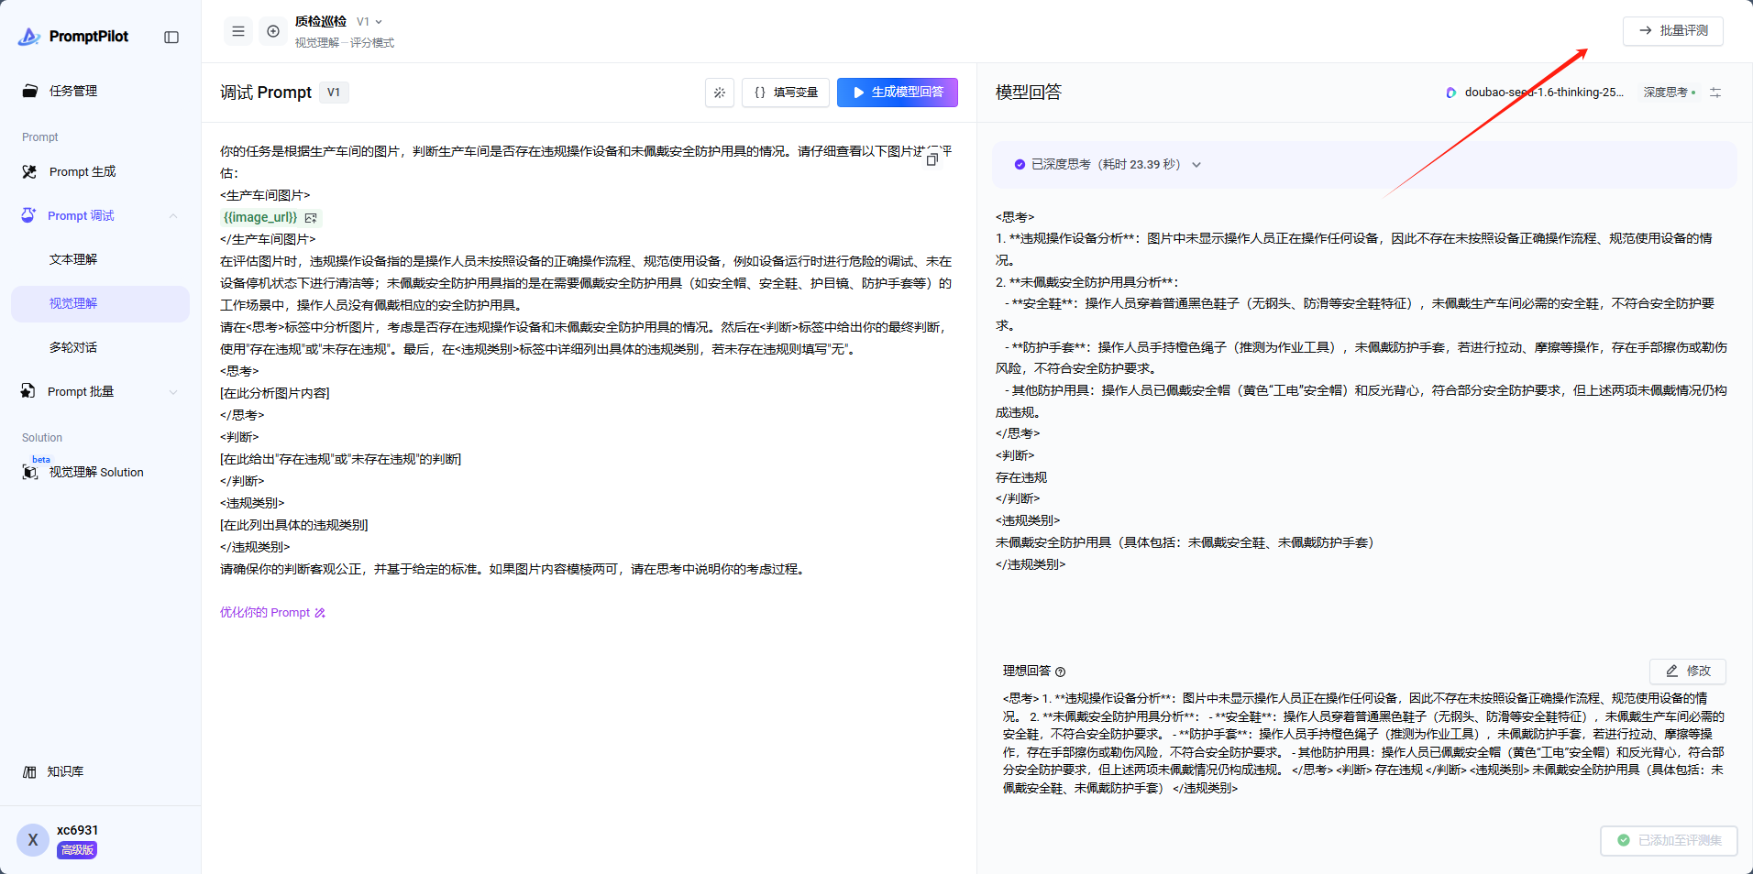The width and height of the screenshot is (1753, 874).
Task: Click the 视觉理解 - 评分模式 subtitle
Action: (345, 43)
